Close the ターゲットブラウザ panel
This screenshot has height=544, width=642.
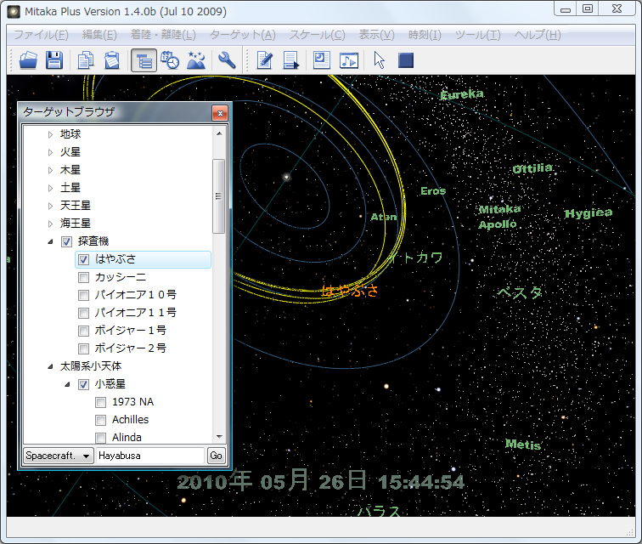(220, 113)
